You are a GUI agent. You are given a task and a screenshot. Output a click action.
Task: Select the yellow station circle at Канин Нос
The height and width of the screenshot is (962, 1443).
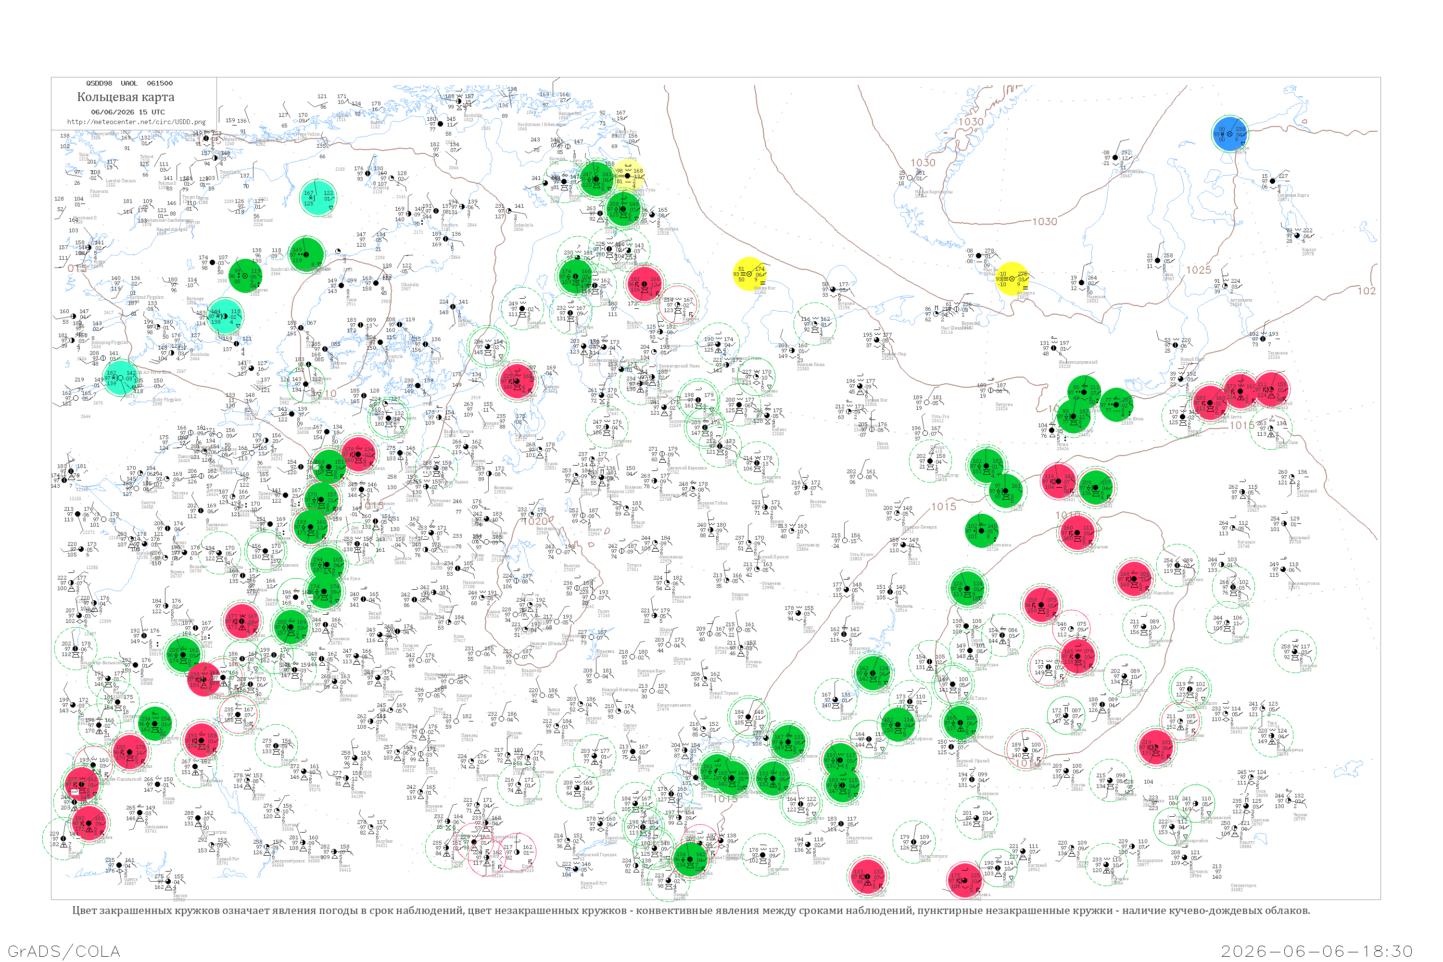click(x=750, y=274)
